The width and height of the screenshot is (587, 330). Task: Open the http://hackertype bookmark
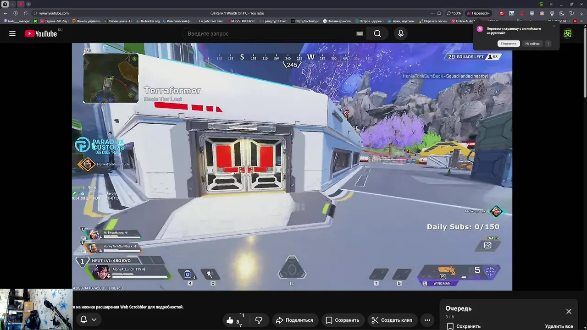pyautogui.click(x=305, y=21)
